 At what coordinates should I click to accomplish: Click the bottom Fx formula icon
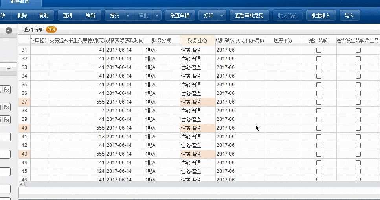pos(7,120)
